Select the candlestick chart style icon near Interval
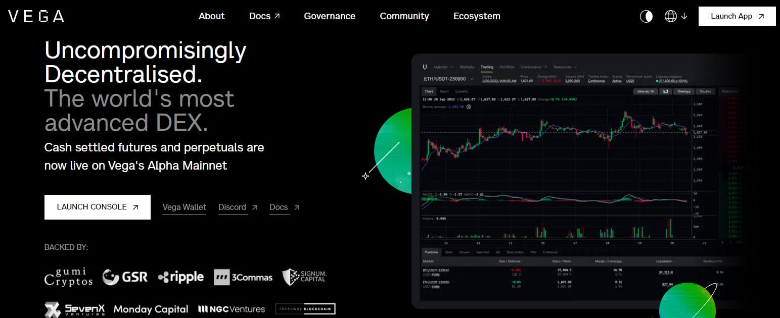 tap(666, 91)
